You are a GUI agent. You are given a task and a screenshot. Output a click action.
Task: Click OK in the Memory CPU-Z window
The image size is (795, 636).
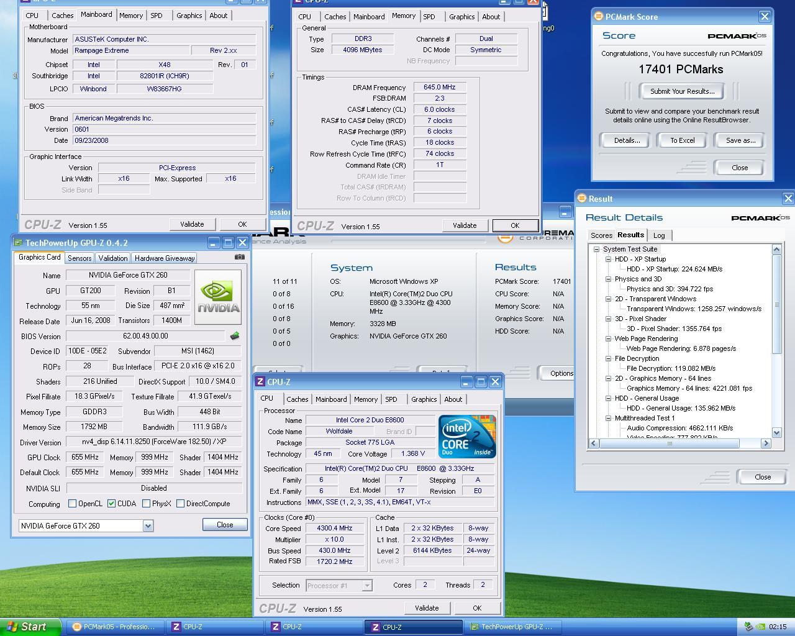point(515,225)
